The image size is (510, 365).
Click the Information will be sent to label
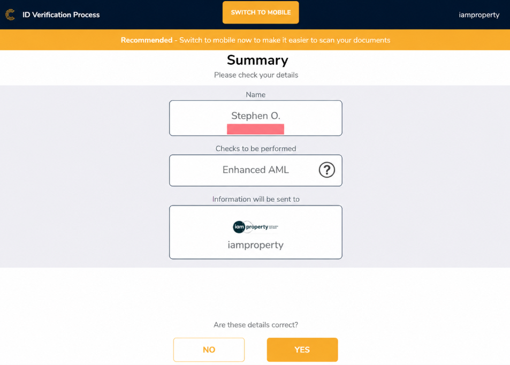coord(256,199)
